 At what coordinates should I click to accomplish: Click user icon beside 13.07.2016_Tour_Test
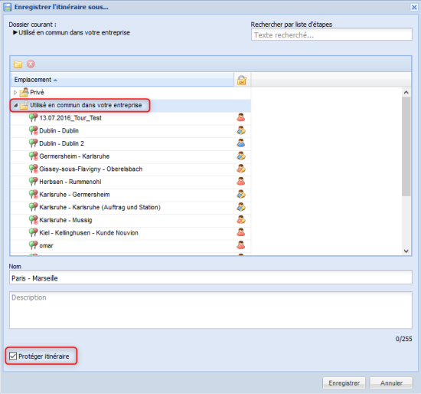click(241, 117)
